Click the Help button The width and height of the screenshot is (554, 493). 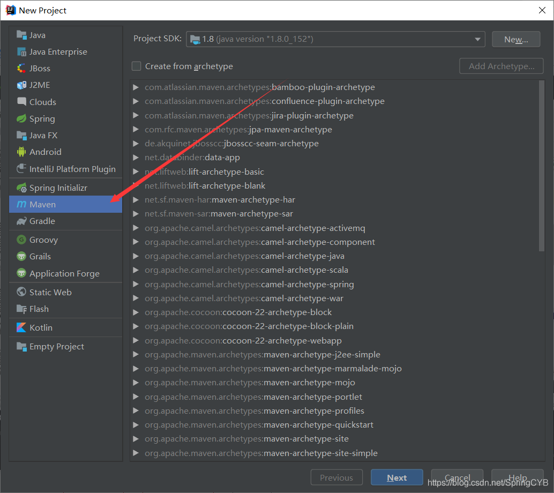point(518,477)
